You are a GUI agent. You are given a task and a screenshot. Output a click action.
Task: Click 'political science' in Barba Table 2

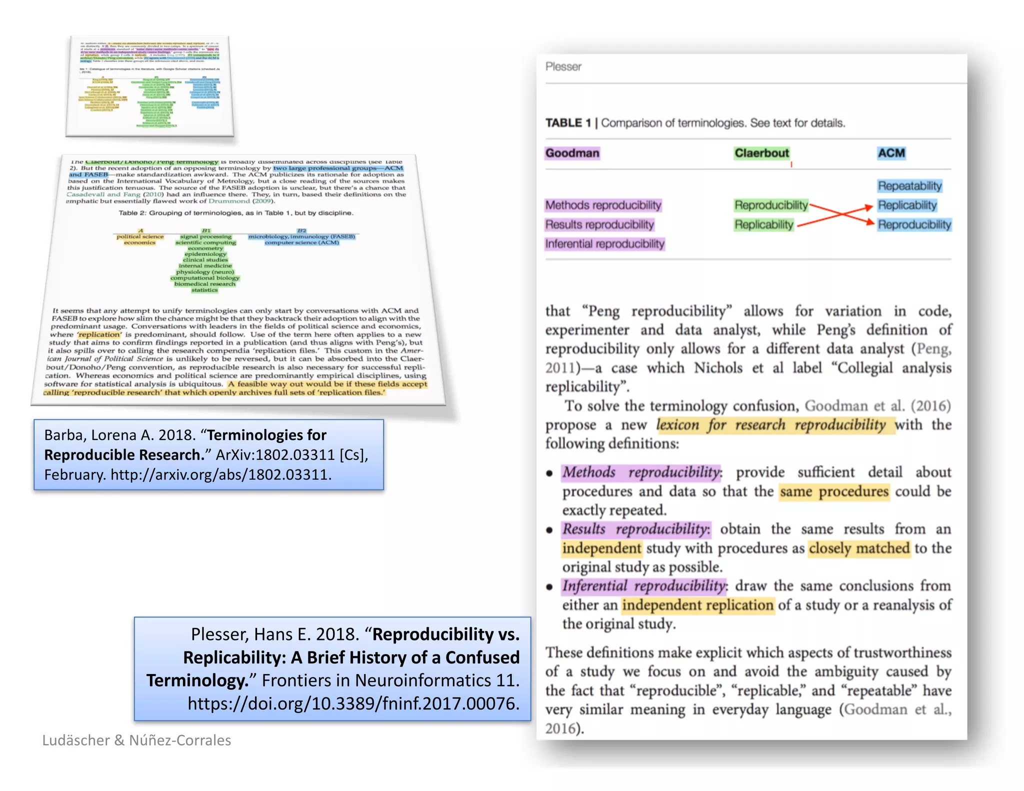click(x=140, y=236)
